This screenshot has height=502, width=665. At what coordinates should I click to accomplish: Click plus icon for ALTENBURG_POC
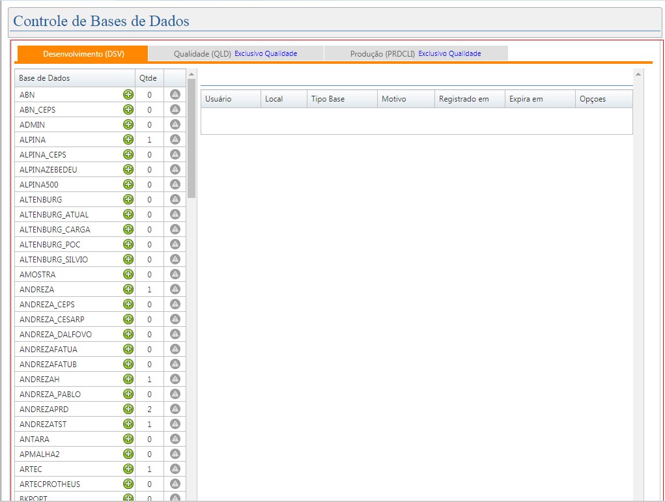[x=128, y=244]
